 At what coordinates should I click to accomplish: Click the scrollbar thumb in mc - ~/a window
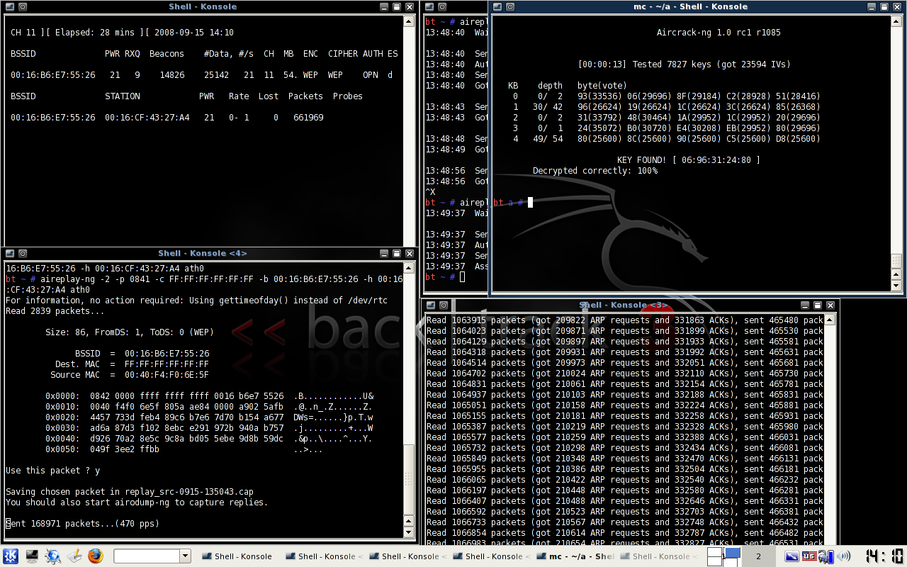896,261
